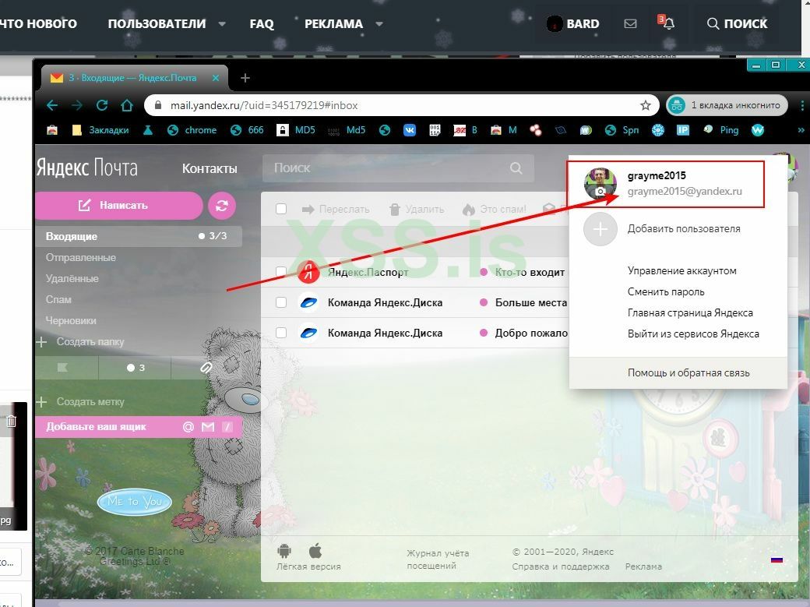Image resolution: width=810 pixels, height=607 pixels.
Task: Select Сменить пароль menu entry
Action: click(666, 291)
